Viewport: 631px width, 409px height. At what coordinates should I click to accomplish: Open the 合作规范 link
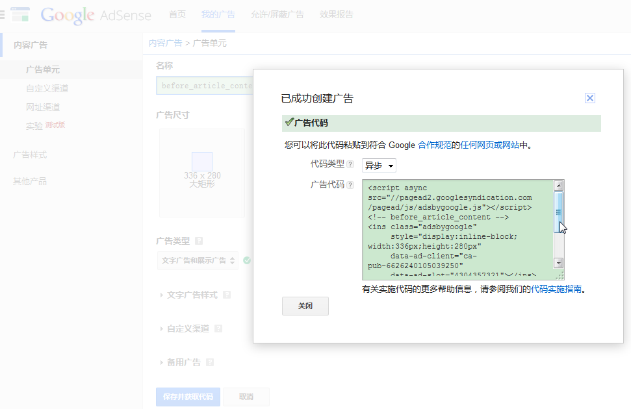435,145
